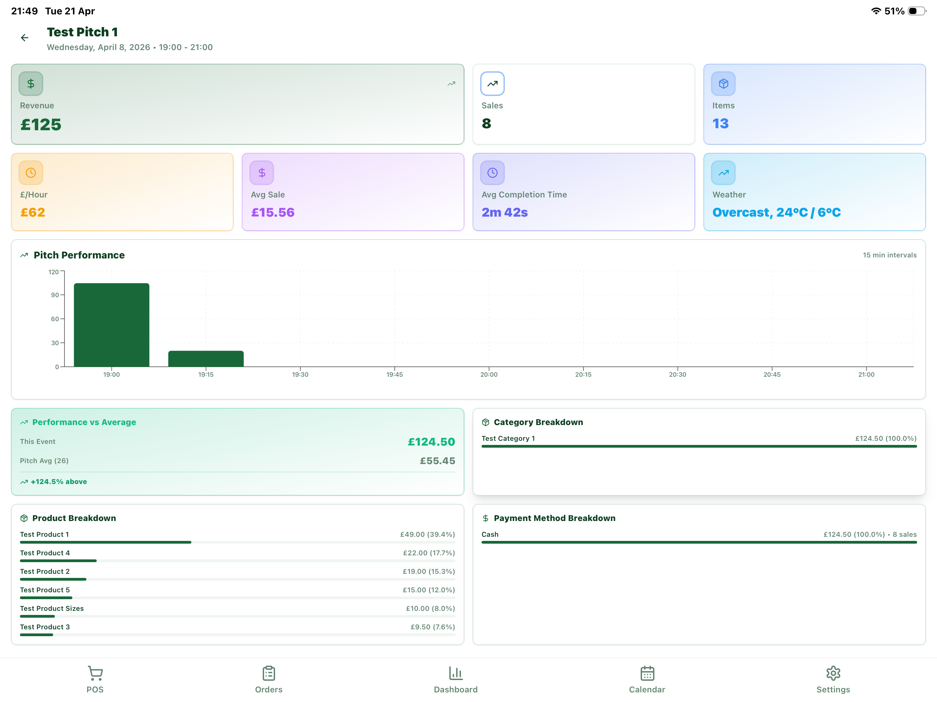937x702 pixels.
Task: Click the Avg Sale dollar icon
Action: pyautogui.click(x=261, y=172)
